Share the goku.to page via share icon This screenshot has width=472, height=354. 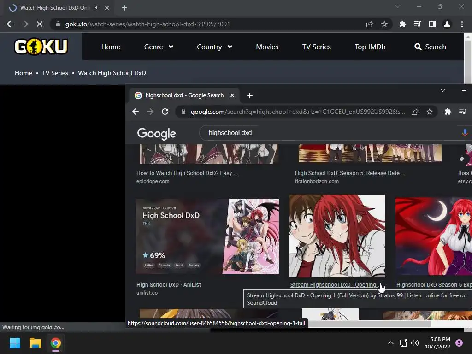[x=370, y=24]
